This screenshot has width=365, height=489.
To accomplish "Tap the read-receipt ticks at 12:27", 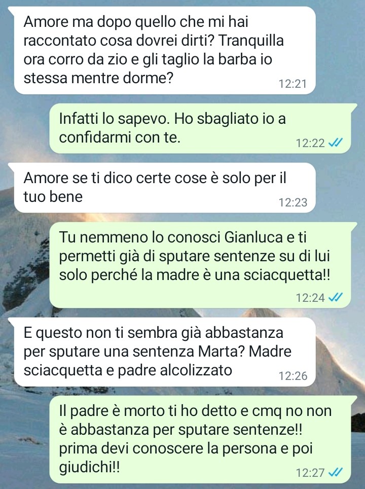I will tap(336, 472).
